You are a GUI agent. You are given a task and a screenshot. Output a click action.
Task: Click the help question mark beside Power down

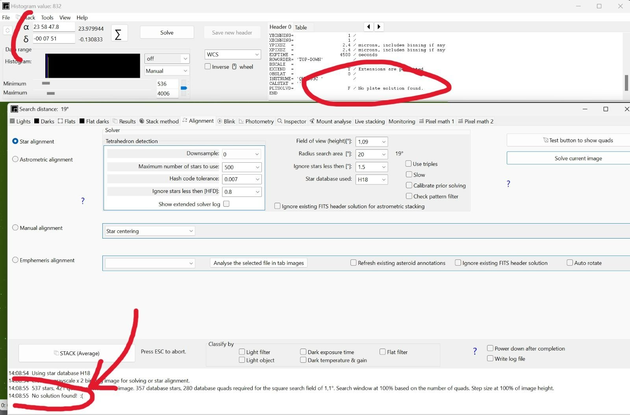click(475, 351)
